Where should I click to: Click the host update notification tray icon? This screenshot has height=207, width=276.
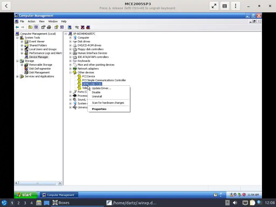point(259,202)
